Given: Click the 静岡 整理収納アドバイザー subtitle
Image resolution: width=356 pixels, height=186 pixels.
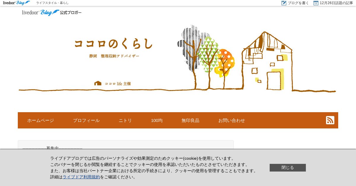Looking at the screenshot, I should (114, 56).
